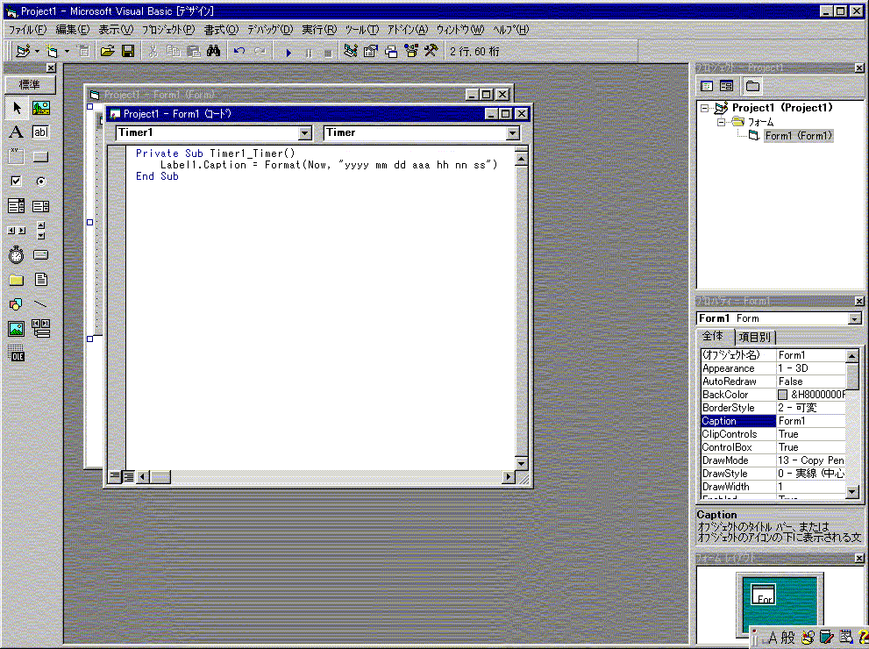Select the CheckBox control tool
This screenshot has height=649, width=869.
17,182
